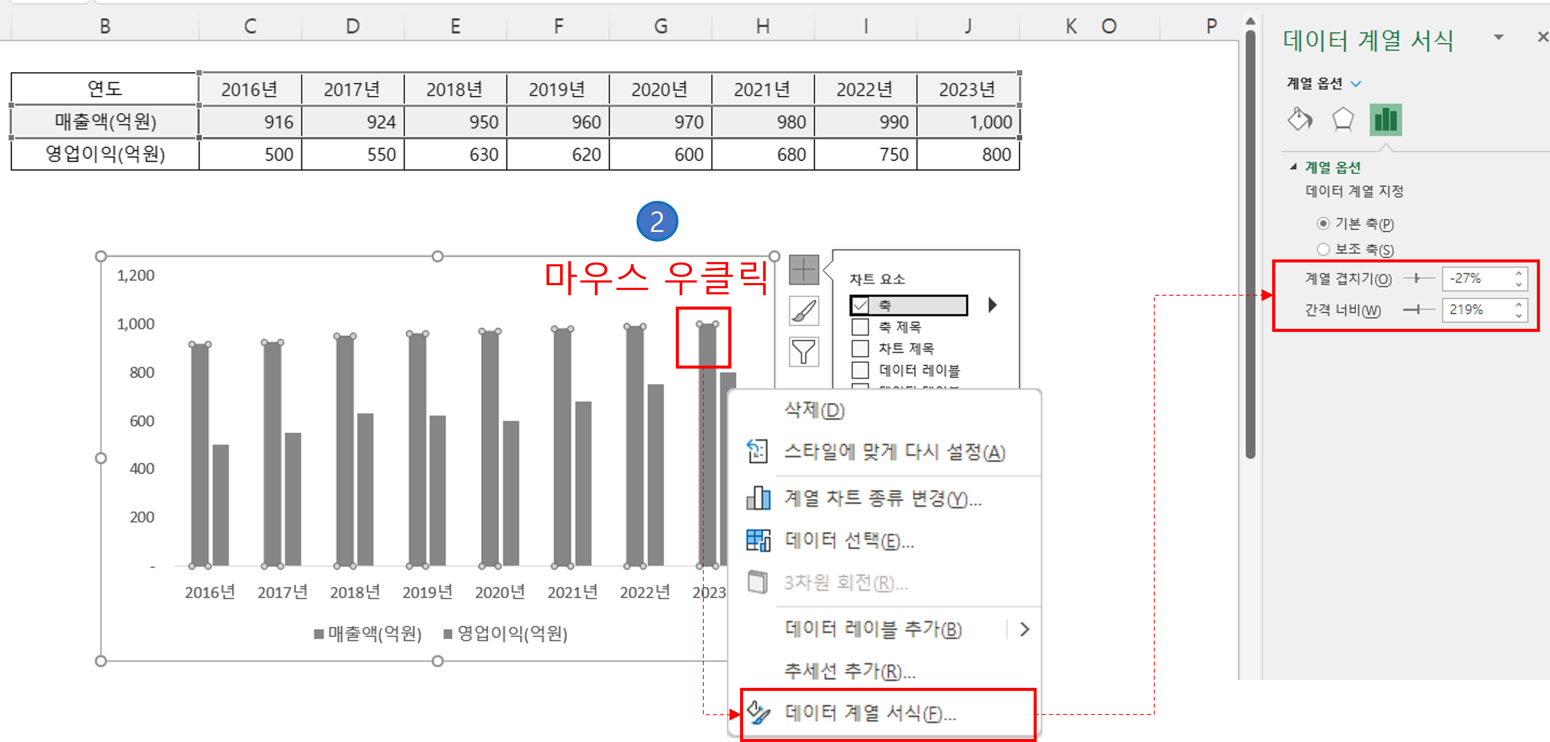Select the 보조 축 radio button
The image size is (1550, 742).
(1322, 249)
